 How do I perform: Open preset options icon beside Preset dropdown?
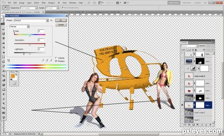(51, 21)
